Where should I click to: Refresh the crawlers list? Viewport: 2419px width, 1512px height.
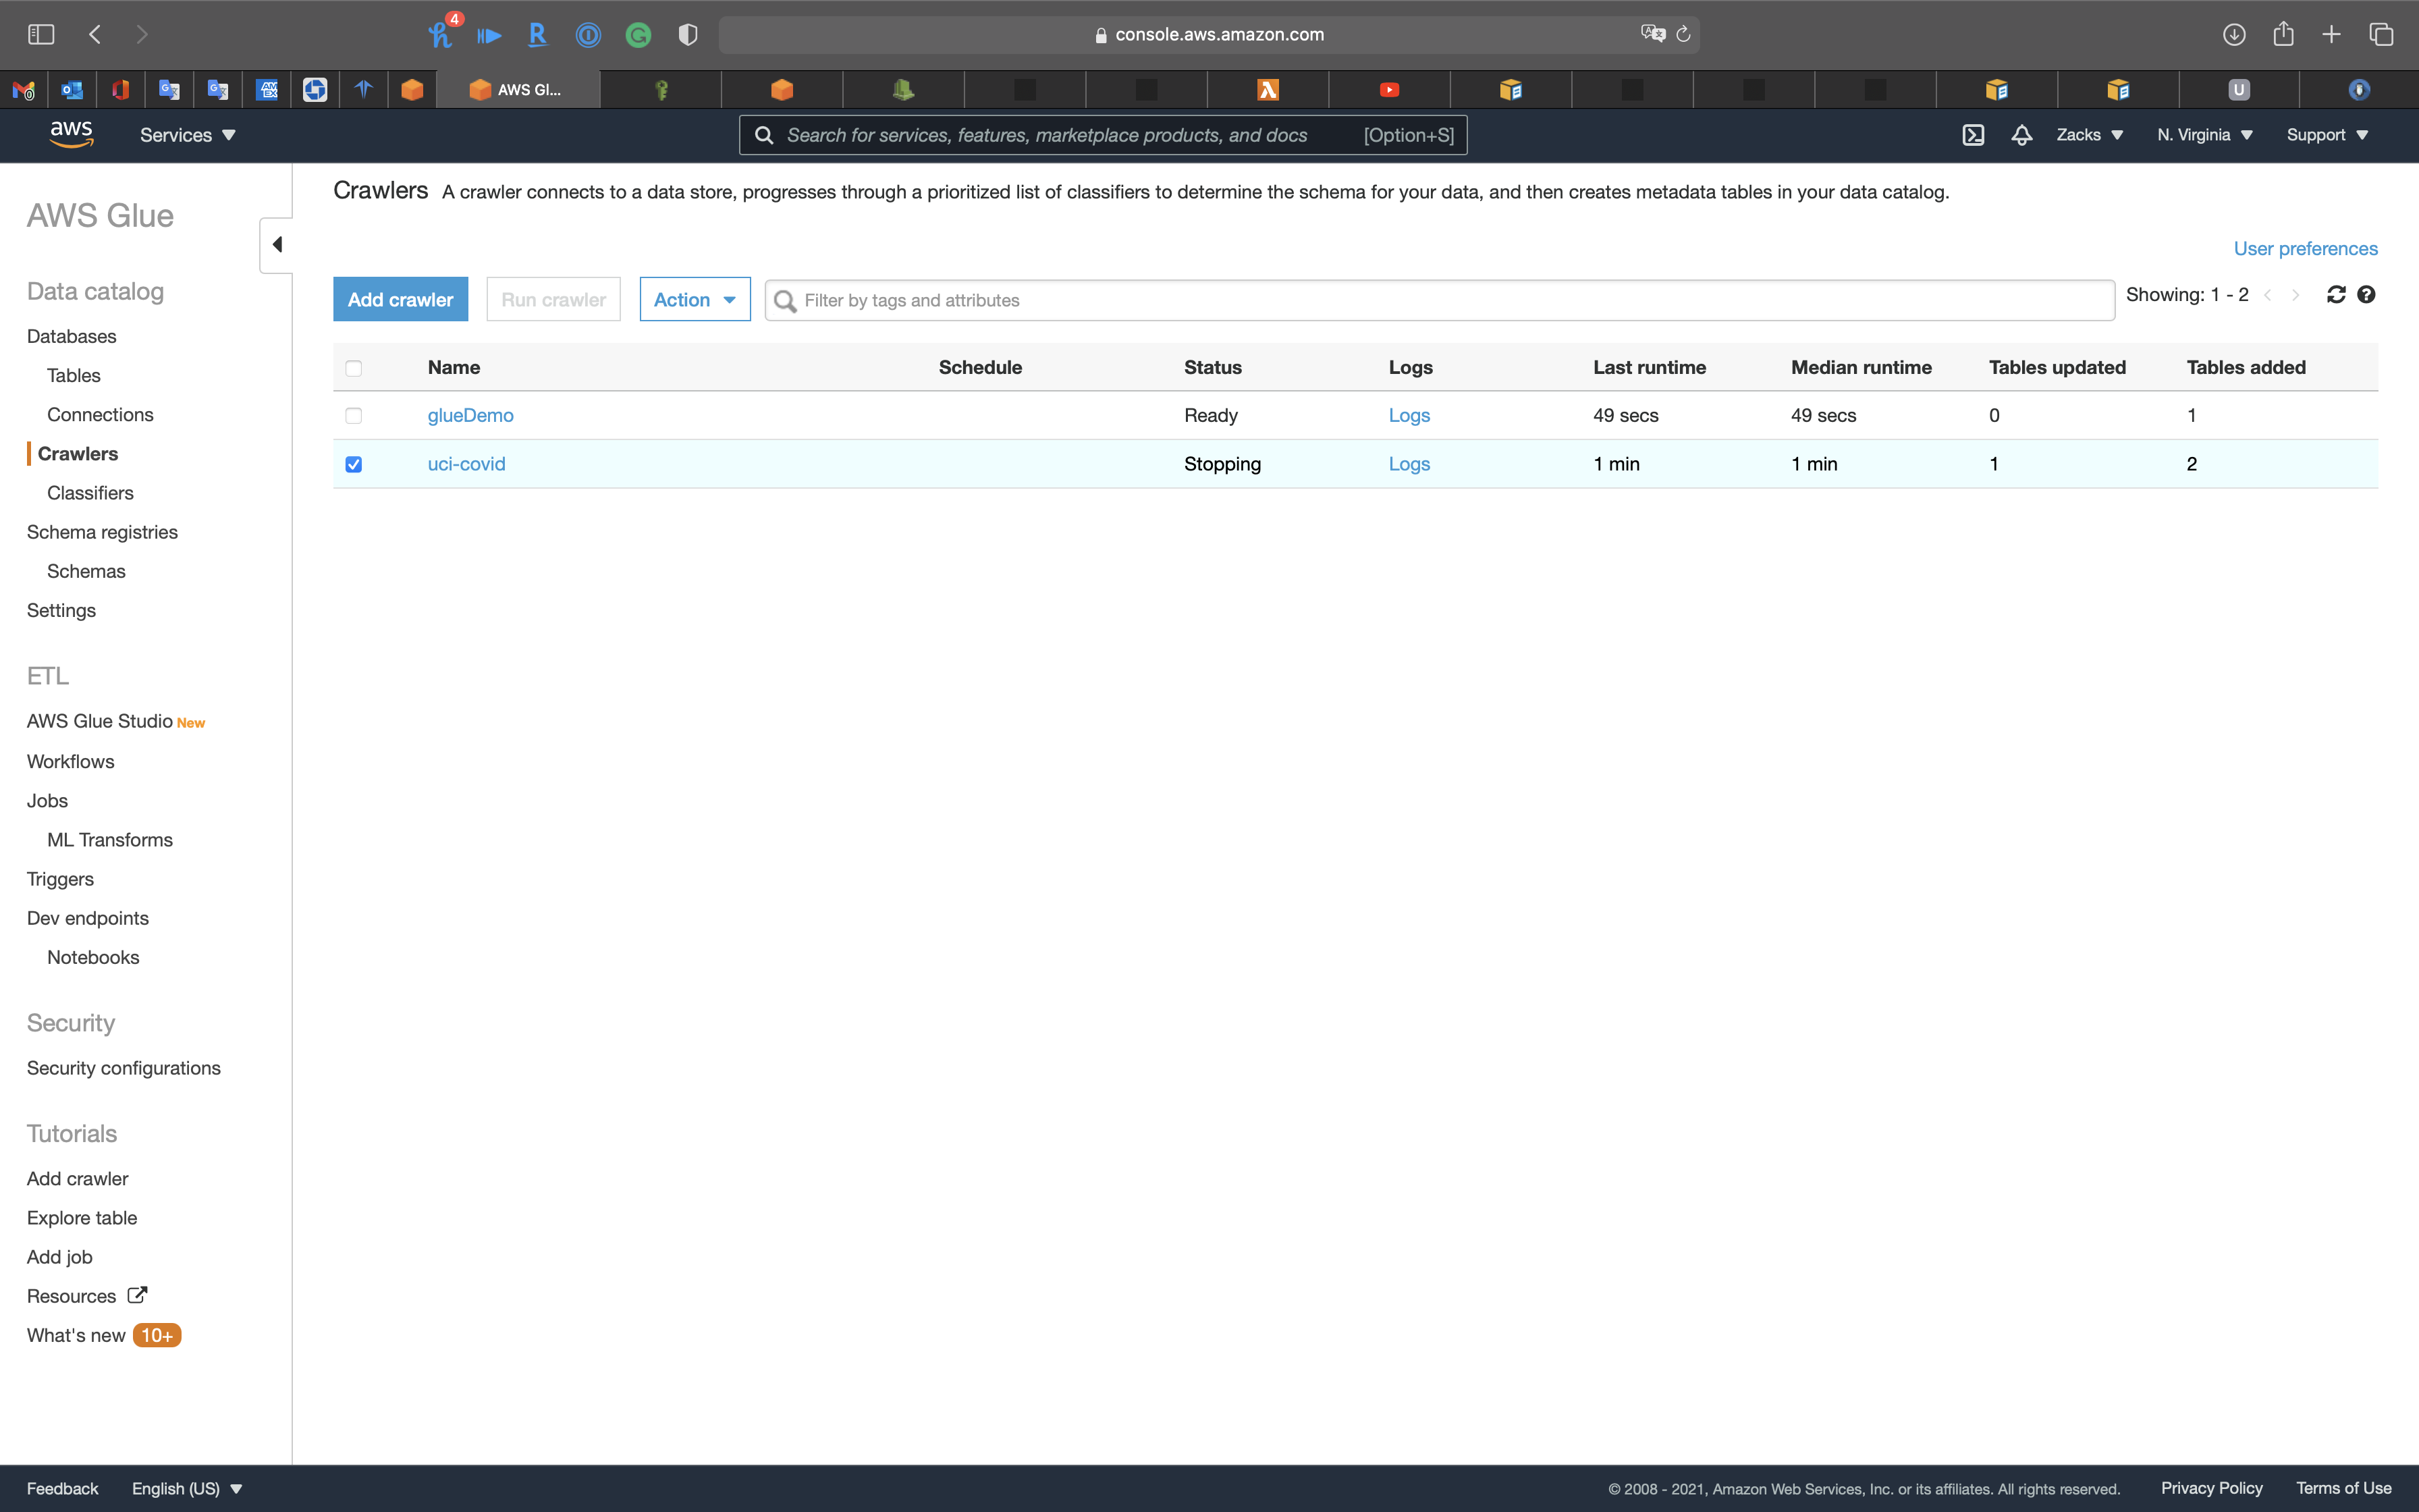coord(2336,295)
